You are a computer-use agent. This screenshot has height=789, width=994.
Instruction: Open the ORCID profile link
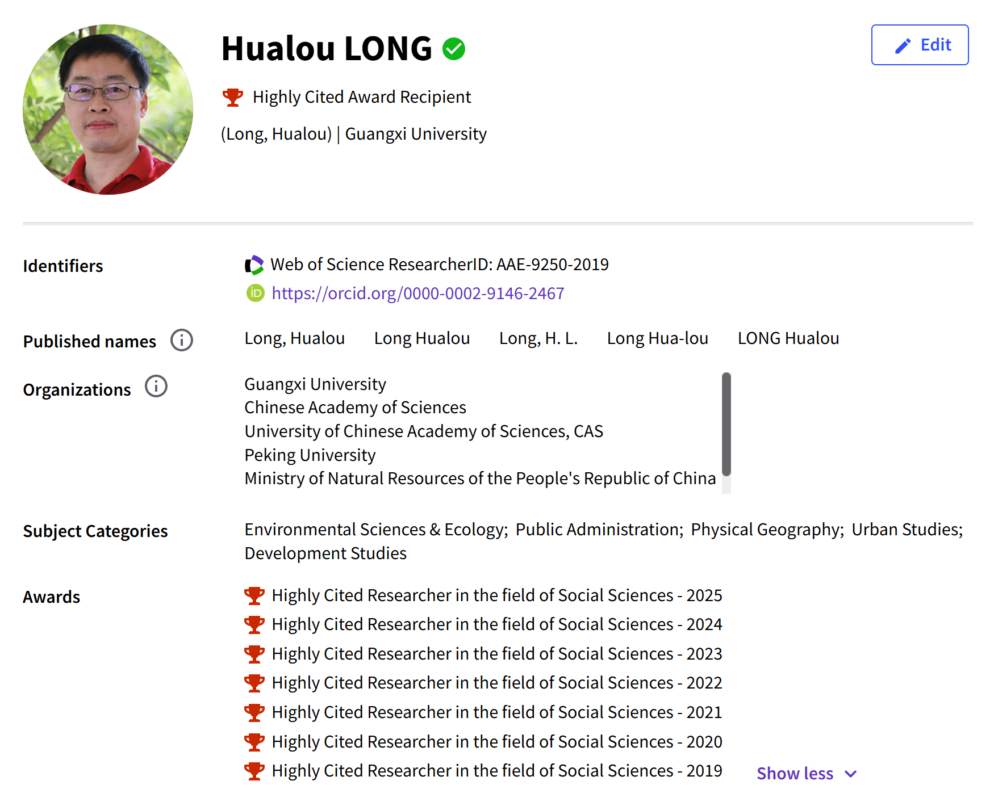(417, 293)
